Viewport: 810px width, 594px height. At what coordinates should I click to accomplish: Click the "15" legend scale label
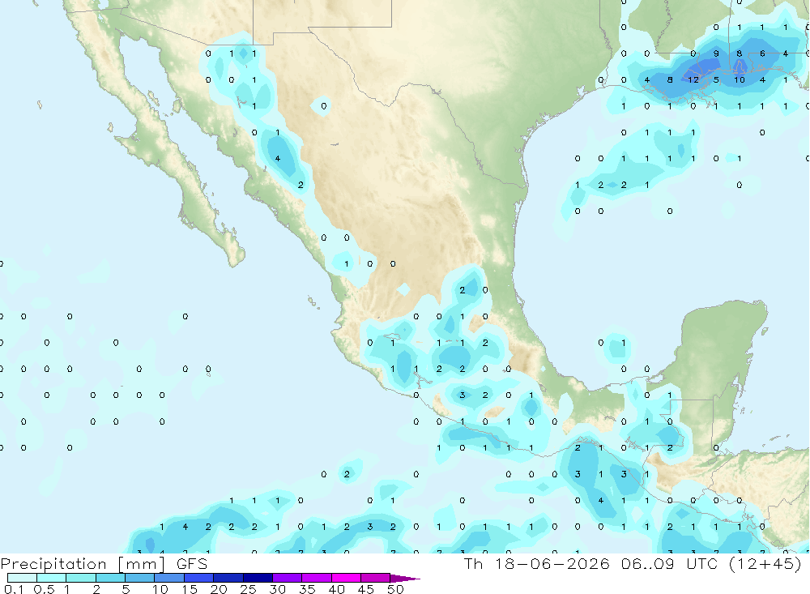pyautogui.click(x=189, y=589)
